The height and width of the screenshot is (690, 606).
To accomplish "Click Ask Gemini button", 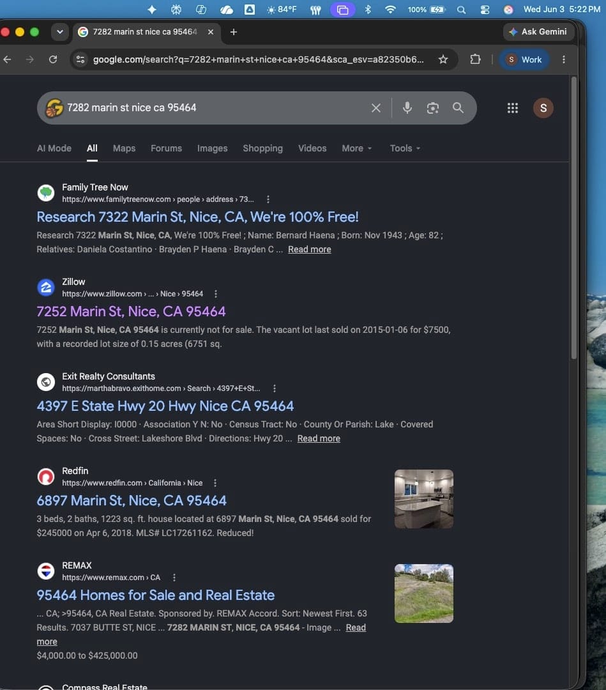I will pyautogui.click(x=538, y=32).
